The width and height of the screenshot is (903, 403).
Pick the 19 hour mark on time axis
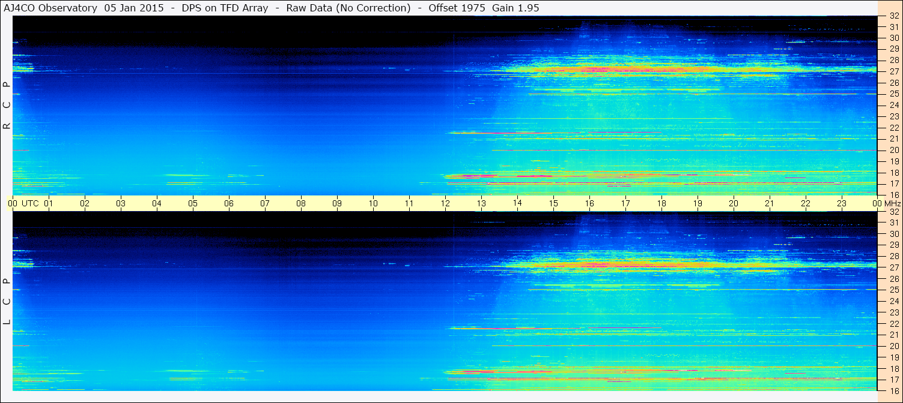[698, 203]
